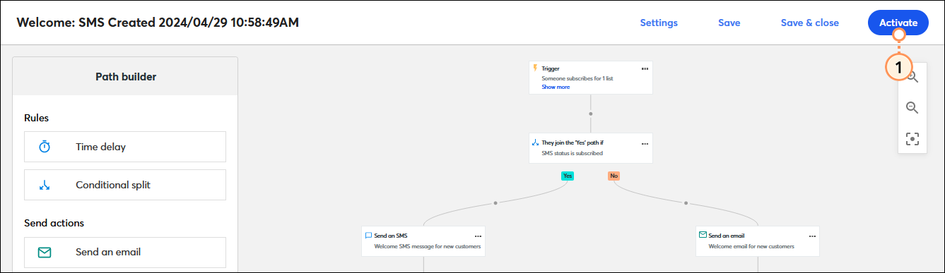
Task: Click Show more in Trigger node
Action: coord(556,87)
